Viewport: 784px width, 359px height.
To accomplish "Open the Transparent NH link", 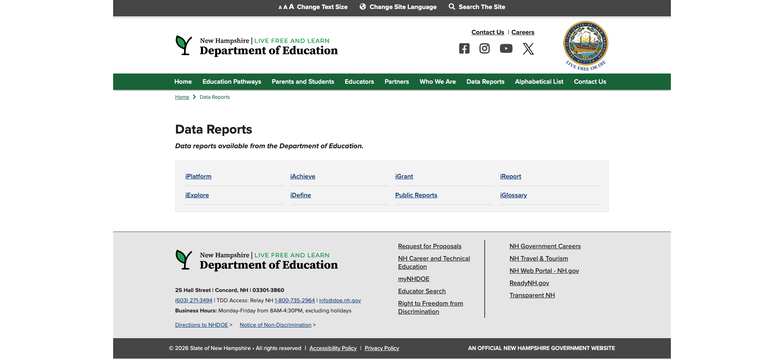I will click(532, 295).
